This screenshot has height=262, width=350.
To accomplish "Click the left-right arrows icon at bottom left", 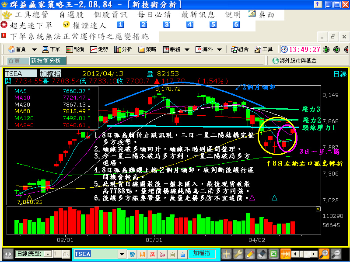I will pyautogui.click(x=8, y=254).
